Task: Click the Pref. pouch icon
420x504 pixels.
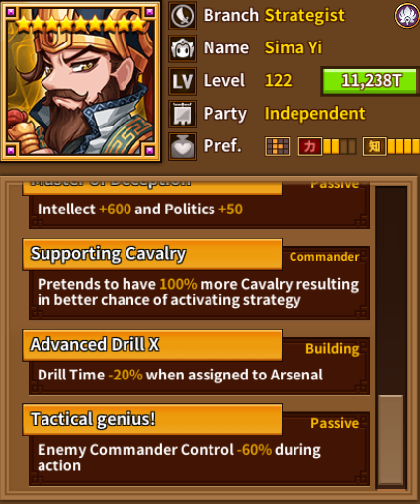Action: [182, 146]
